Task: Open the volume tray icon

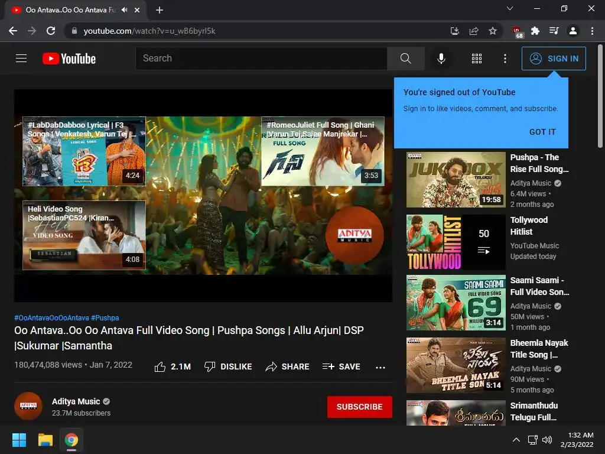Action: click(x=547, y=440)
